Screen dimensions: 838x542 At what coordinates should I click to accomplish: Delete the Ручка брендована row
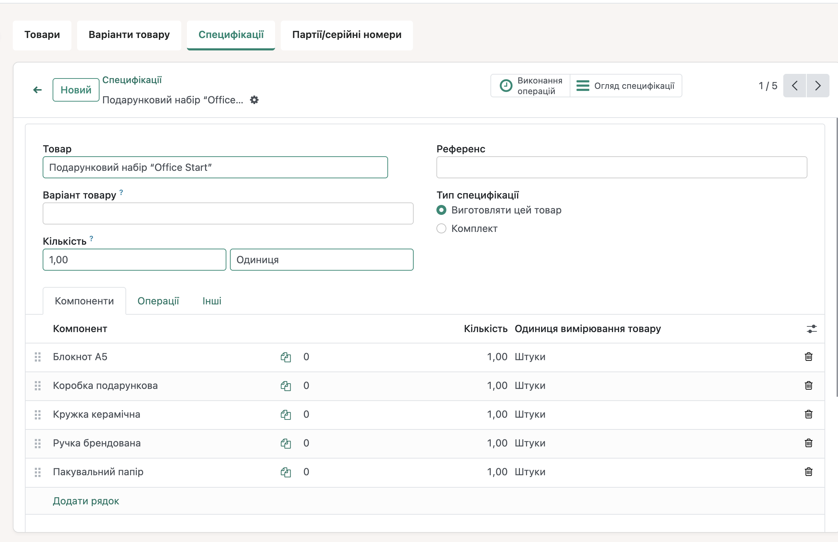tap(809, 443)
